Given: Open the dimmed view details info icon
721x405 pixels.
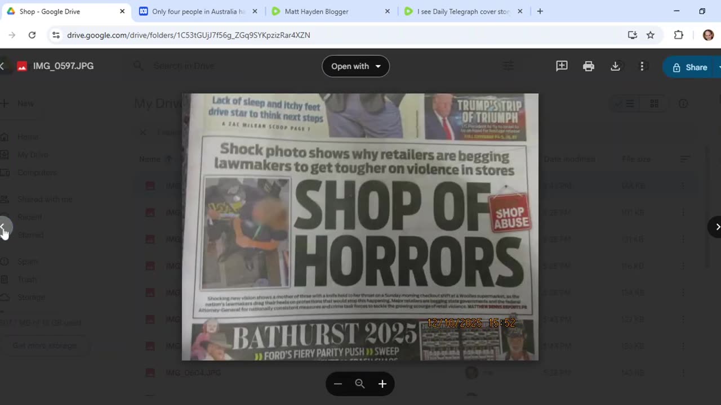Looking at the screenshot, I should pyautogui.click(x=683, y=103).
